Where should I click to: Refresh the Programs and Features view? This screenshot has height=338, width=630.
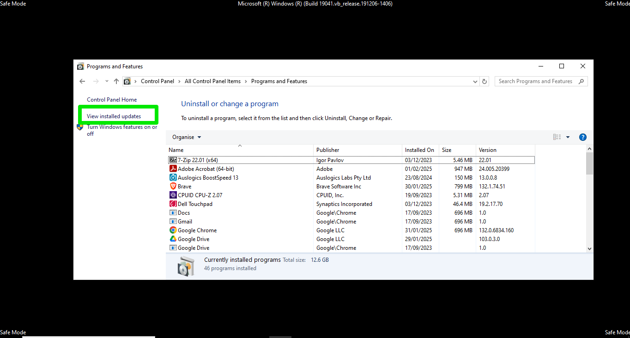pos(485,81)
